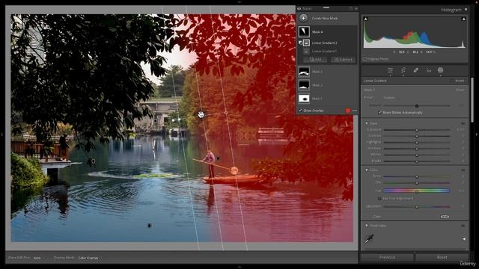The image size is (479, 269).
Task: Click the Hue rainbow slider
Action: click(417, 191)
